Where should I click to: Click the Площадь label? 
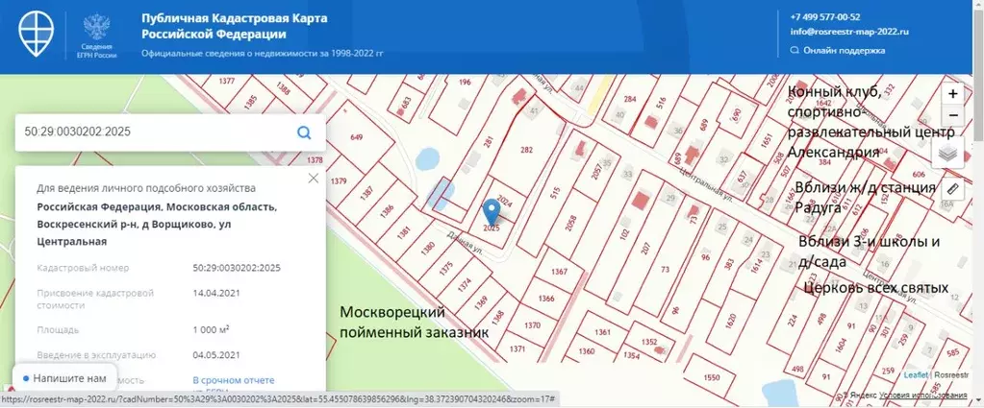coord(58,329)
